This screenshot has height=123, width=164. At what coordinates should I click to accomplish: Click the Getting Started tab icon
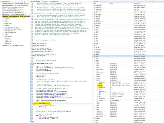(x=31, y=2)
